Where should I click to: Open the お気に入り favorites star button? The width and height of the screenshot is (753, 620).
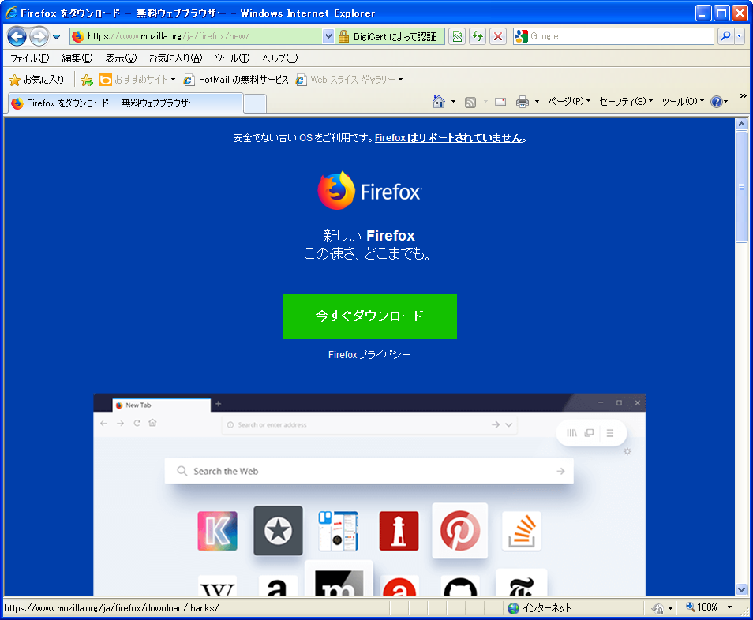(36, 80)
